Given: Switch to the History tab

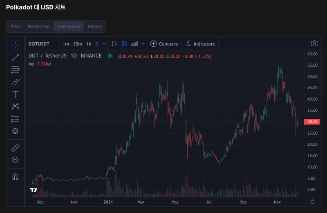Looking at the screenshot, I should tap(95, 26).
